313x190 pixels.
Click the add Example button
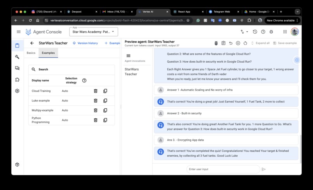pos(112,43)
